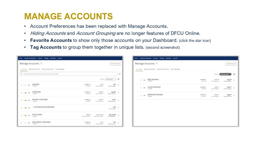
Task: Switch to Manual Accounts tab, right screenshot
Action: click(150, 69)
